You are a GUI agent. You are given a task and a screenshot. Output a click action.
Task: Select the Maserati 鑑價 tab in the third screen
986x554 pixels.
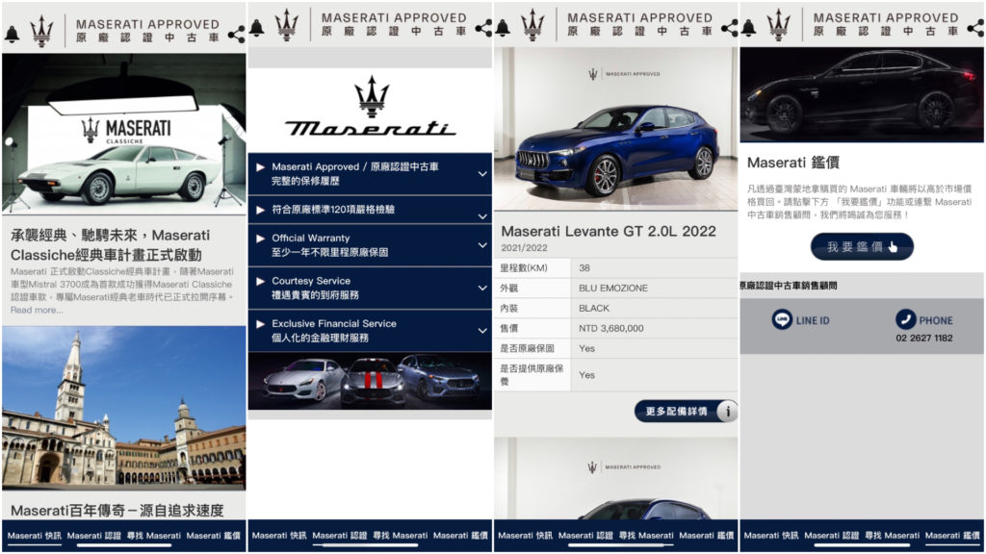706,536
